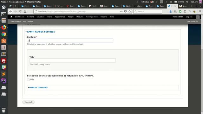Screen dimensions: 203x114
Task: Tick the Title raw XML checkbox
Action: 28,79
